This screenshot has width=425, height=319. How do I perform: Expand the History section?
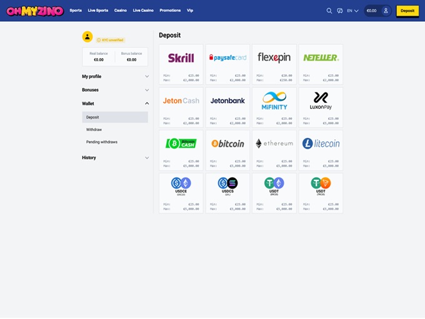tap(115, 157)
